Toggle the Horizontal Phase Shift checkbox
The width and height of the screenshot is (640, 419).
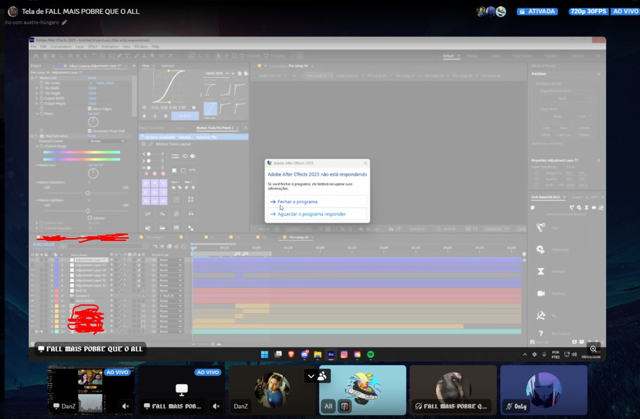click(x=90, y=131)
